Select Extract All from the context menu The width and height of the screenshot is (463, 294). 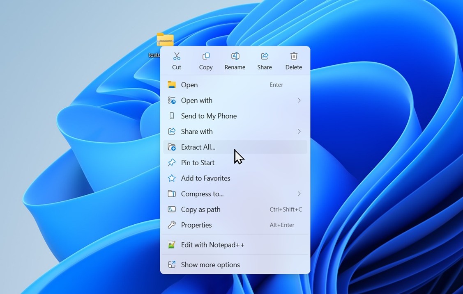click(x=198, y=147)
